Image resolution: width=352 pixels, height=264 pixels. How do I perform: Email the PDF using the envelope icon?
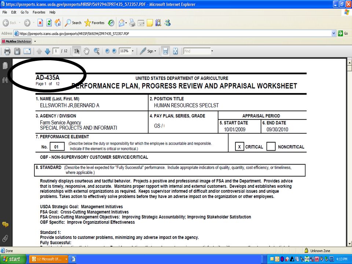pos(27,51)
